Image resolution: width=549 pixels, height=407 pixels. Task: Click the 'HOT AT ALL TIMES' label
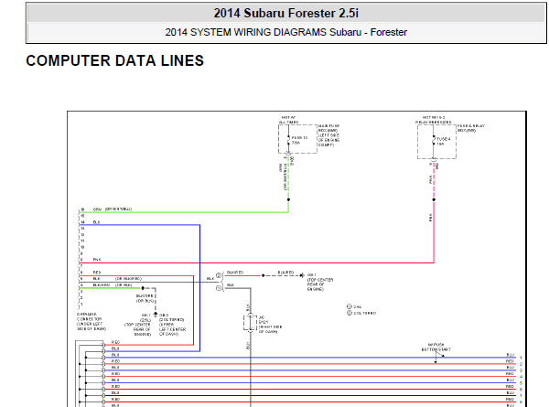click(x=288, y=120)
